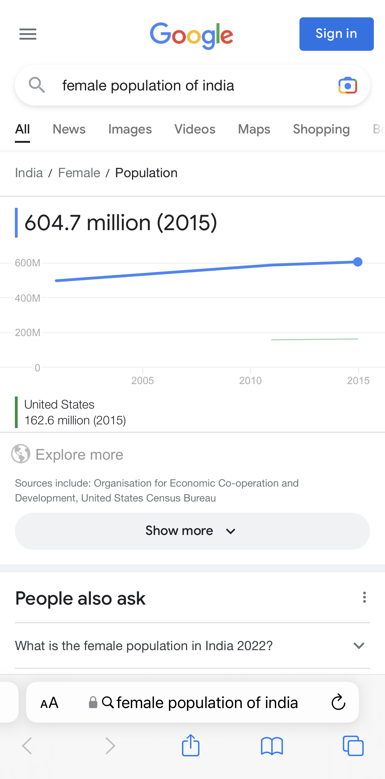Expand Show more population details

192,531
